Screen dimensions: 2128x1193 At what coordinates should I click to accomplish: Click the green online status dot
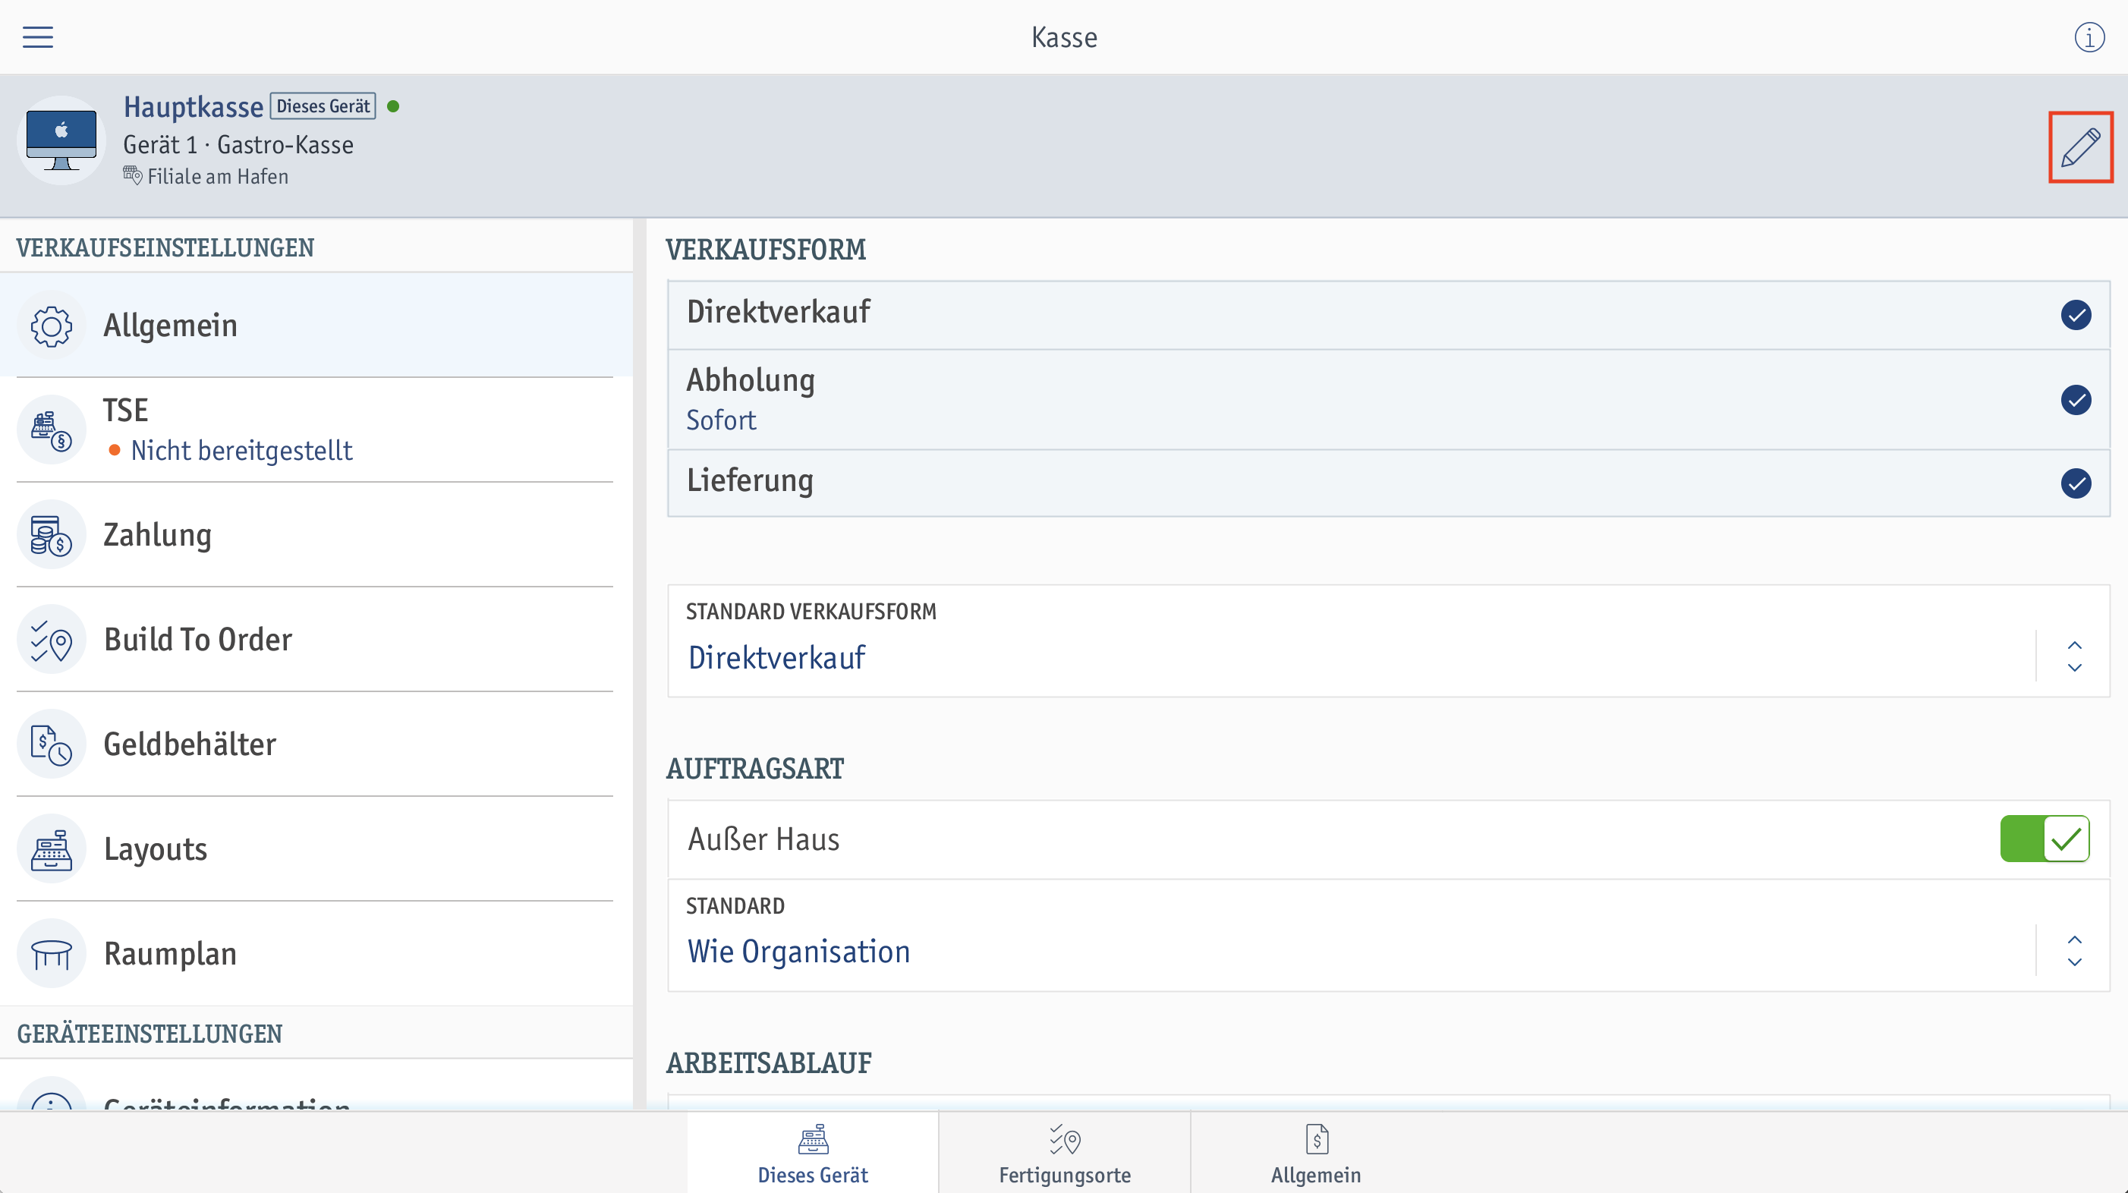pyautogui.click(x=393, y=105)
